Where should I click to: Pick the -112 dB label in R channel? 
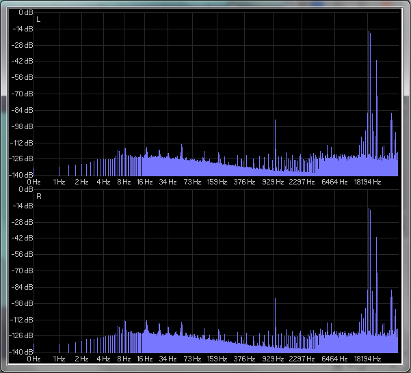click(x=22, y=320)
